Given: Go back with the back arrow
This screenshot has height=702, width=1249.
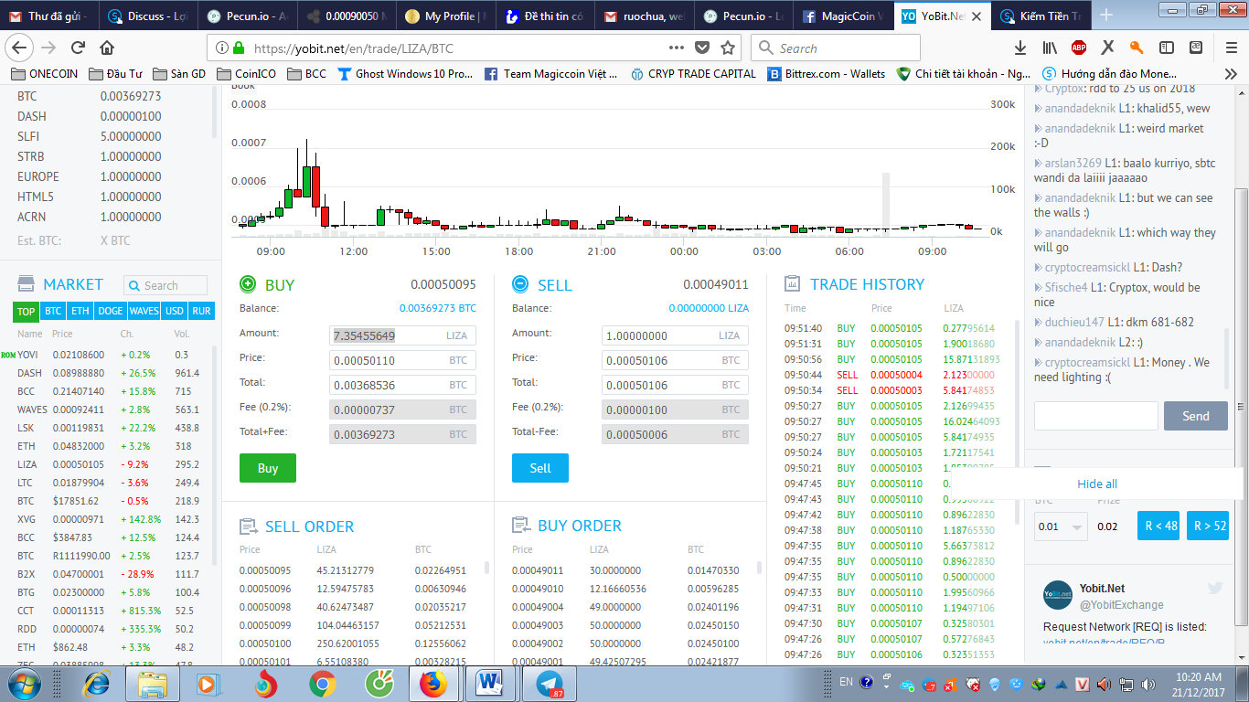Looking at the screenshot, I should [x=20, y=48].
